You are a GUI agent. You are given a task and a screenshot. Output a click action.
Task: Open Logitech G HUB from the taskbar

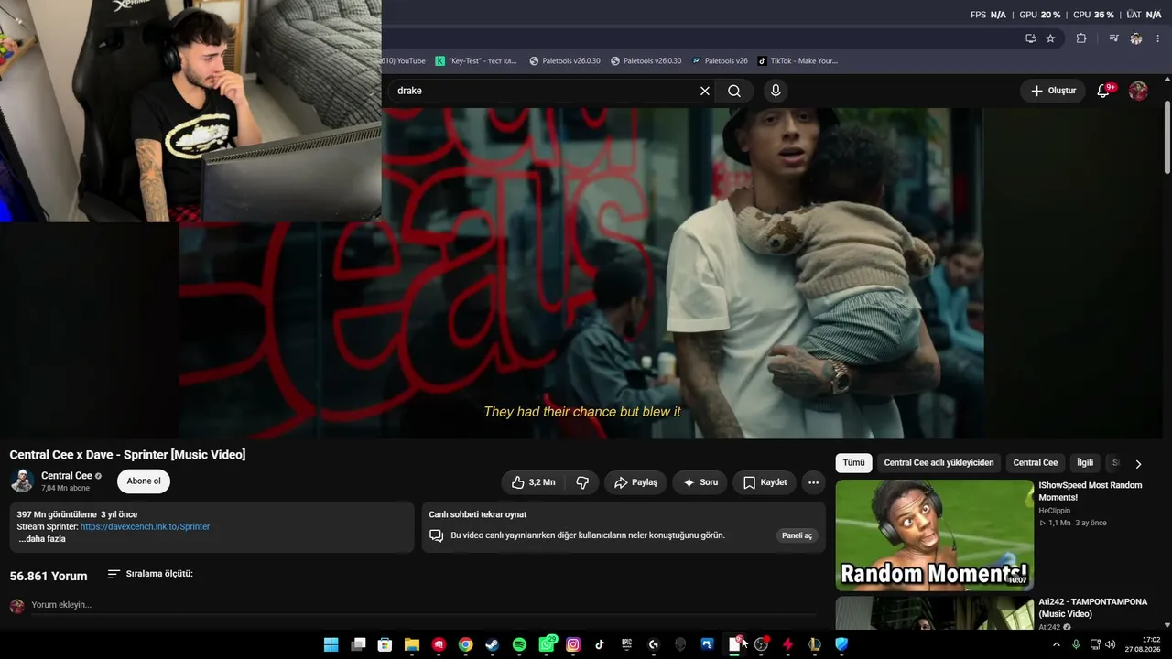coord(654,644)
